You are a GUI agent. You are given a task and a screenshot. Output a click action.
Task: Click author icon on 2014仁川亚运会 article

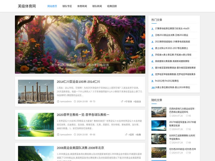[x=58, y=101]
